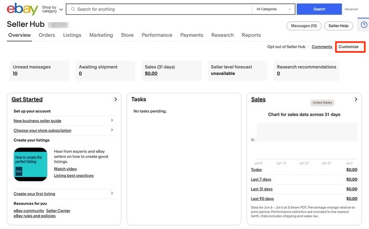Viewport: 369px width, 229px height.
Task: Expand New business seller guide chevron
Action: 112,121
